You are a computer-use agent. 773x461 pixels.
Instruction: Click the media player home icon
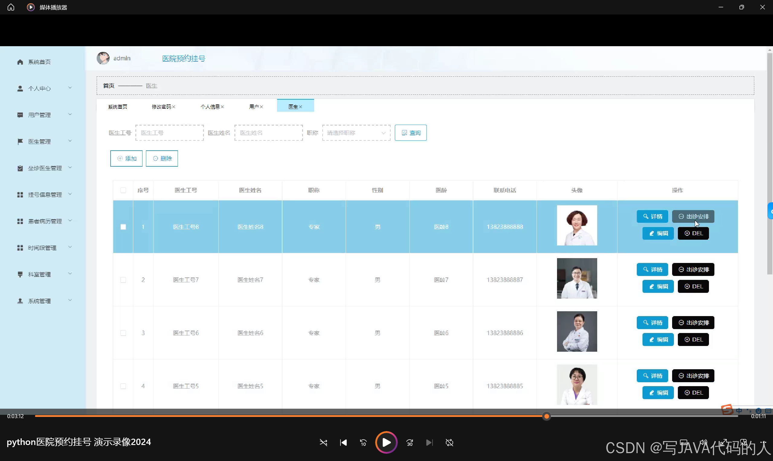(11, 7)
